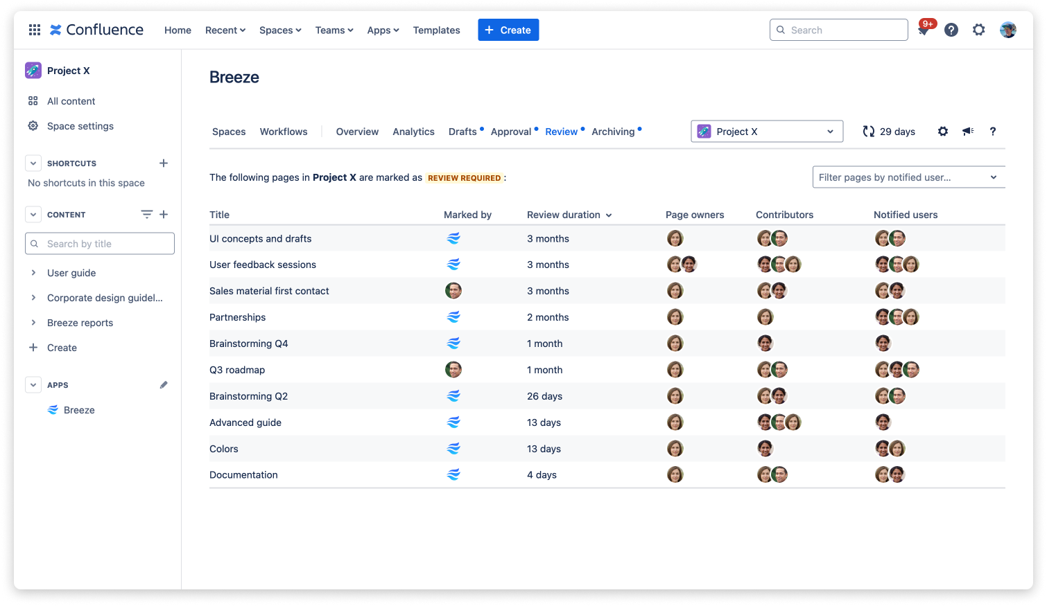Click the Title column header
The width and height of the screenshot is (1047, 606).
coord(219,215)
